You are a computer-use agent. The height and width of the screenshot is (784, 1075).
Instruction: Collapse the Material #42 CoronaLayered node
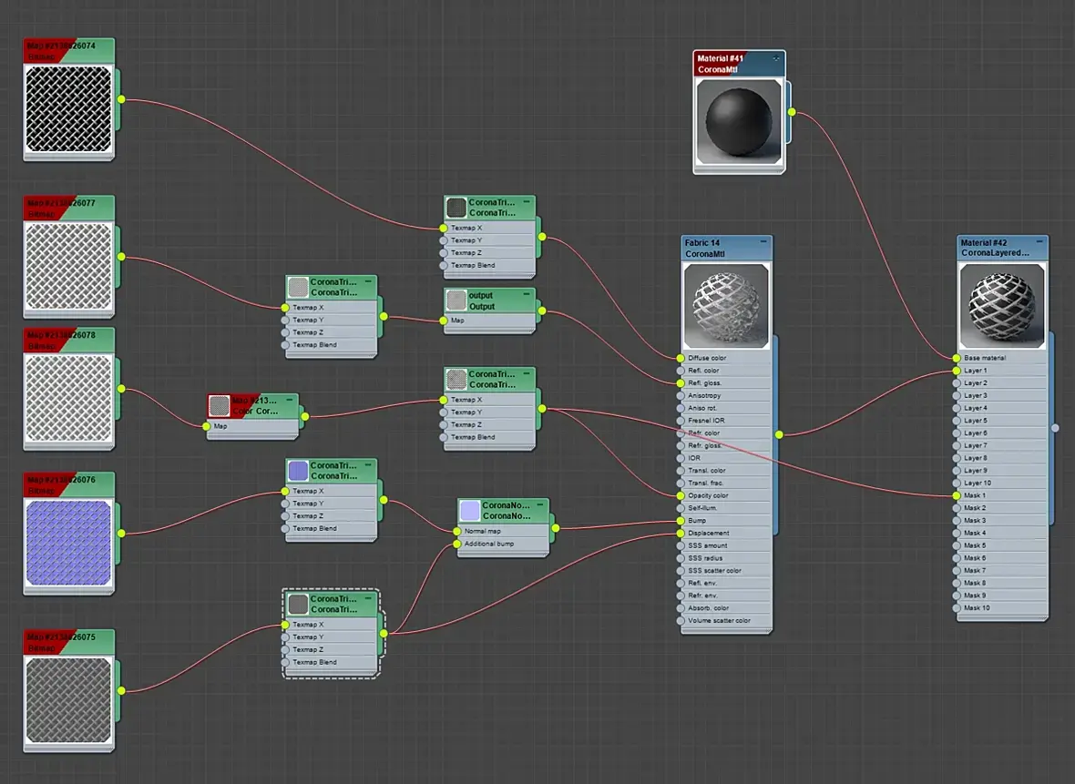pos(1039,242)
